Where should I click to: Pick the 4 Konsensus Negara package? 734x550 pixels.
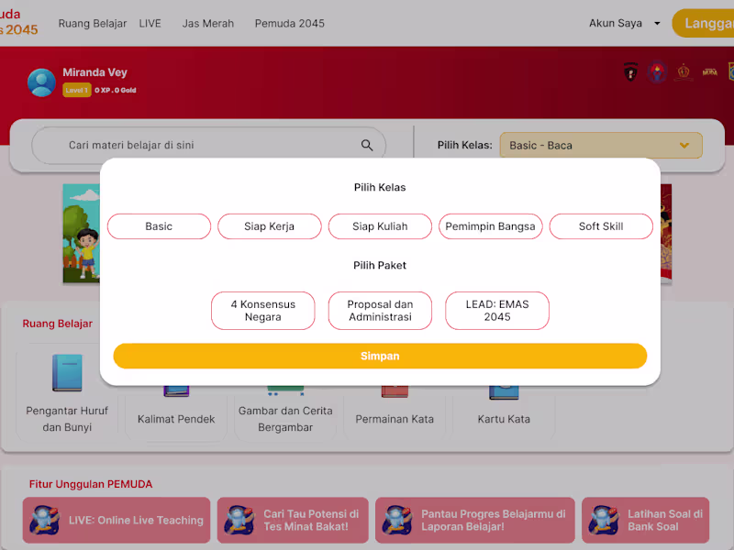point(263,311)
